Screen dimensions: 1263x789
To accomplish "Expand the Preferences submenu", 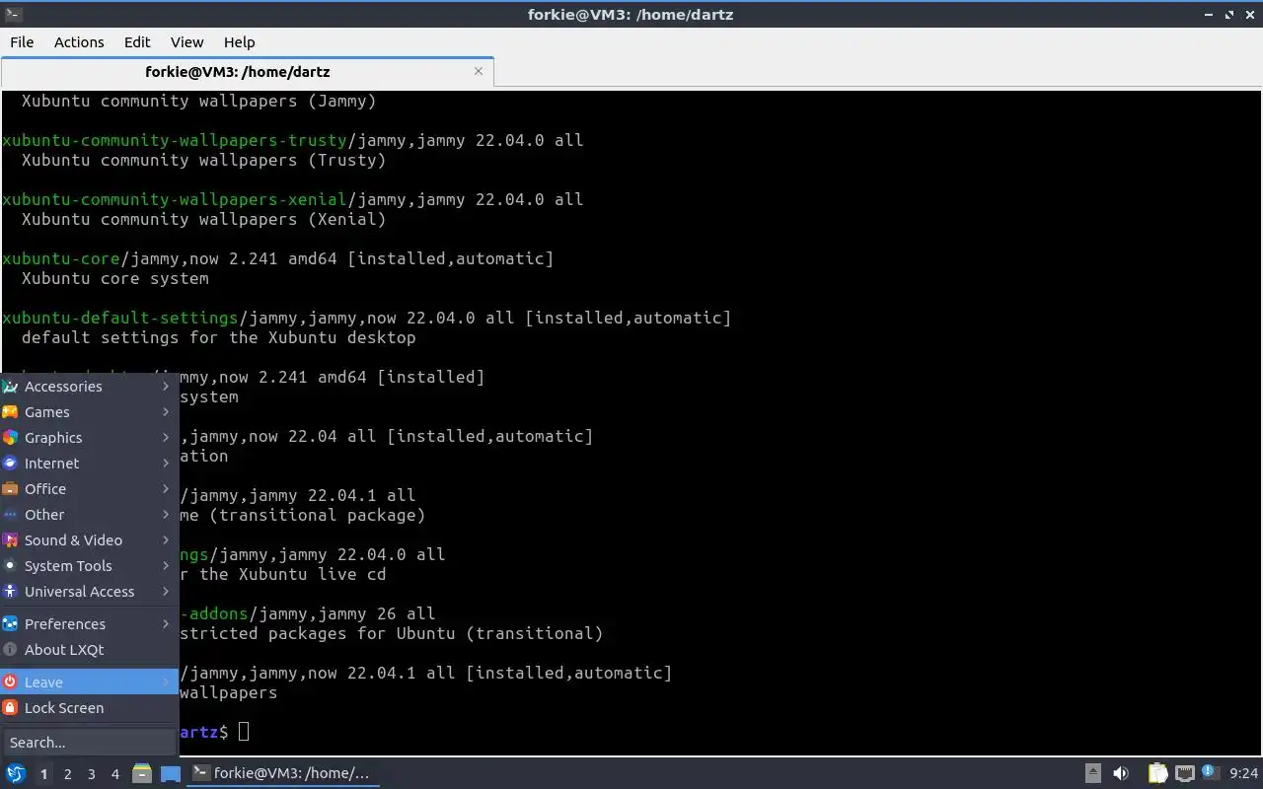I will point(89,624).
